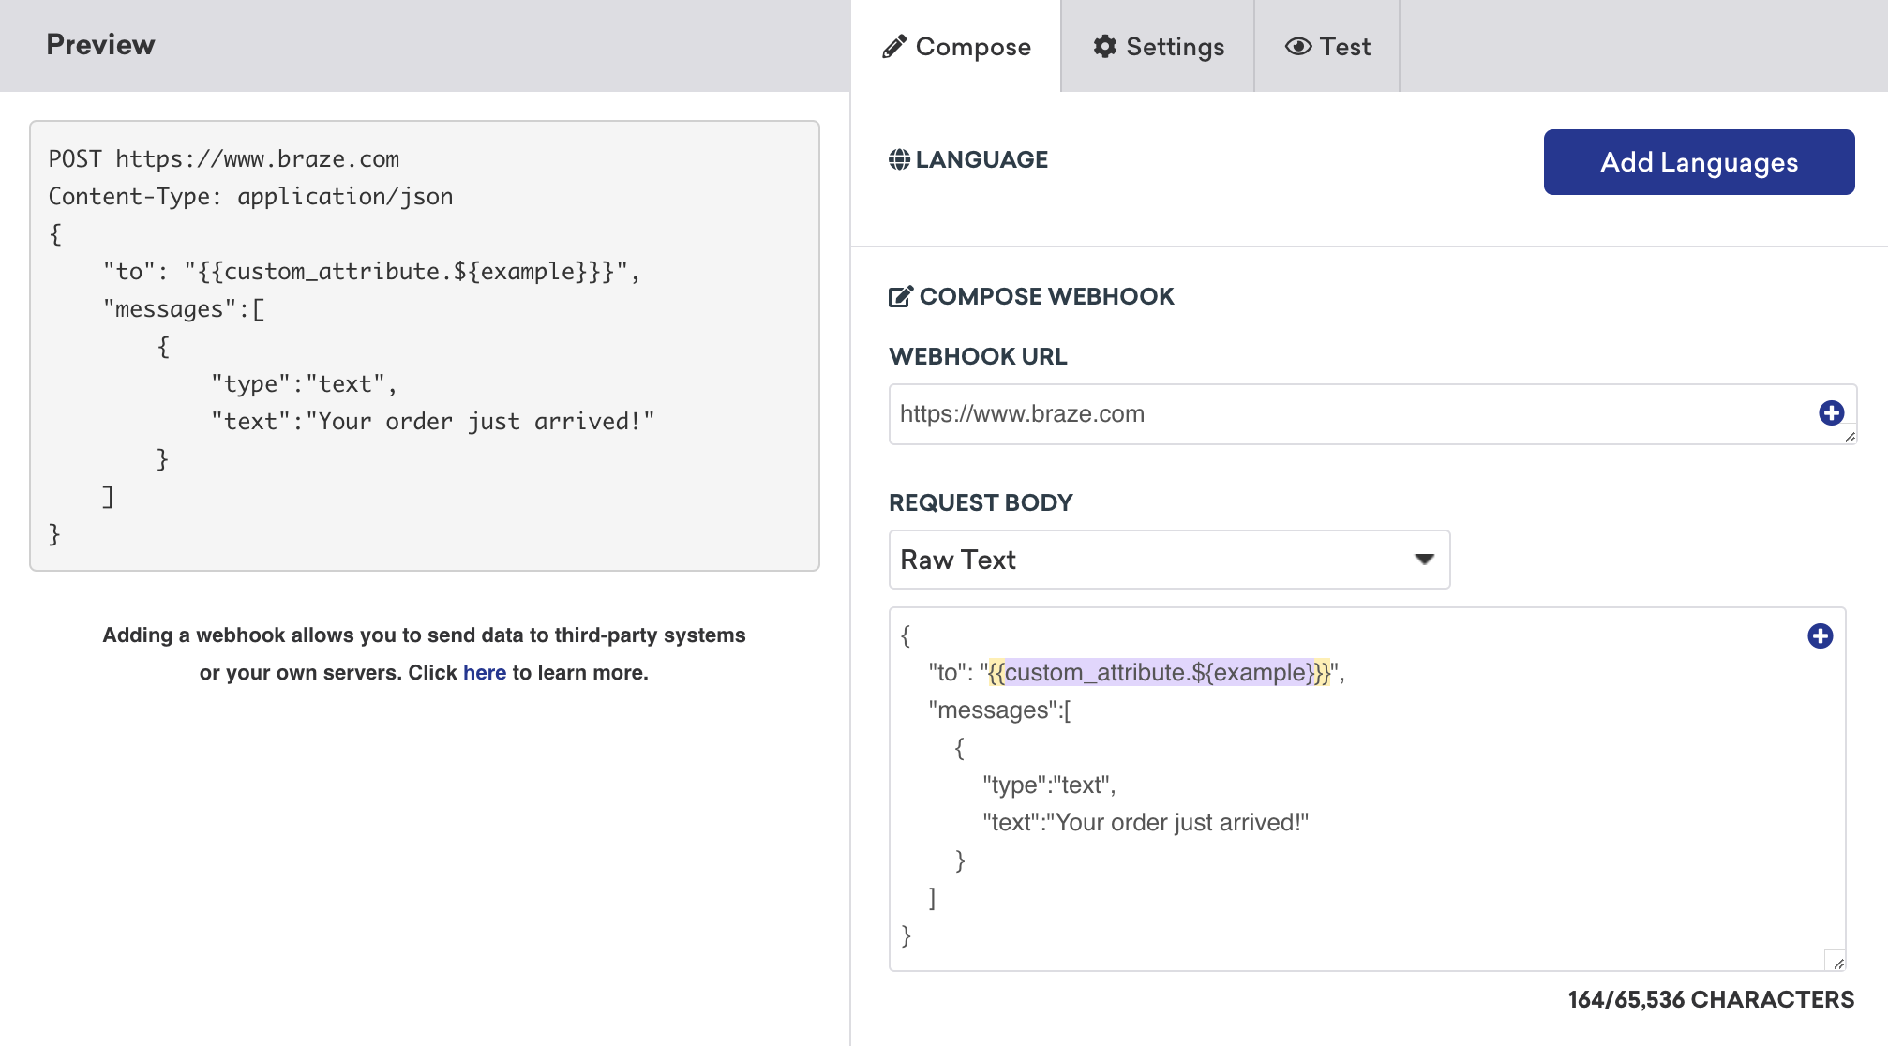Click the gear icon on Settings tab

(x=1105, y=46)
